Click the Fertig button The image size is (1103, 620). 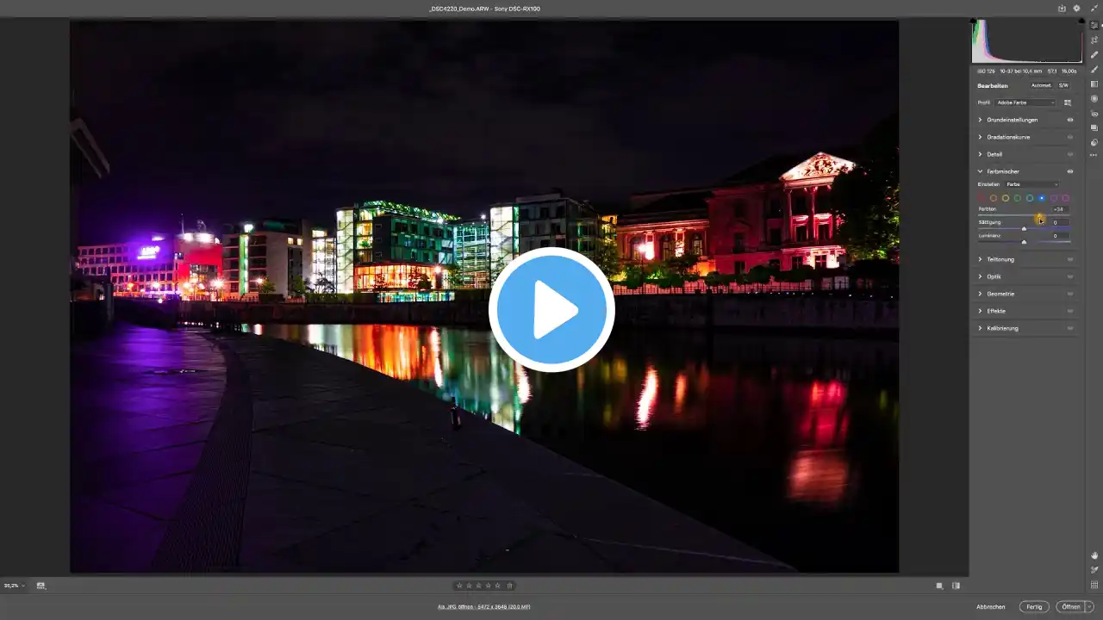1034,607
